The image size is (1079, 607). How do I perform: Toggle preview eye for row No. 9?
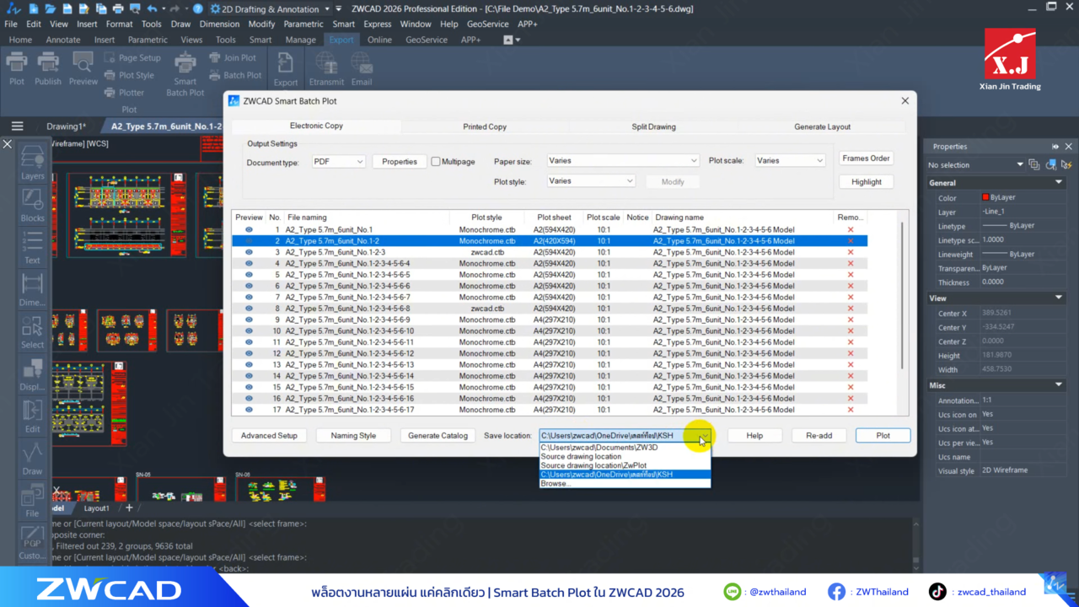point(249,320)
